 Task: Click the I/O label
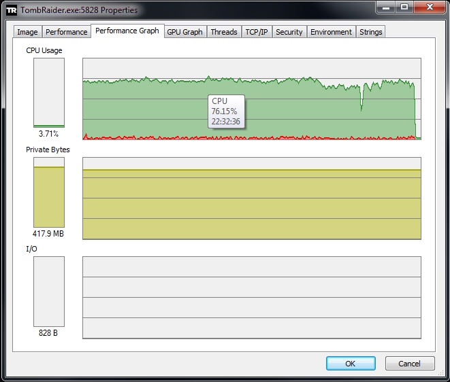tap(31, 249)
